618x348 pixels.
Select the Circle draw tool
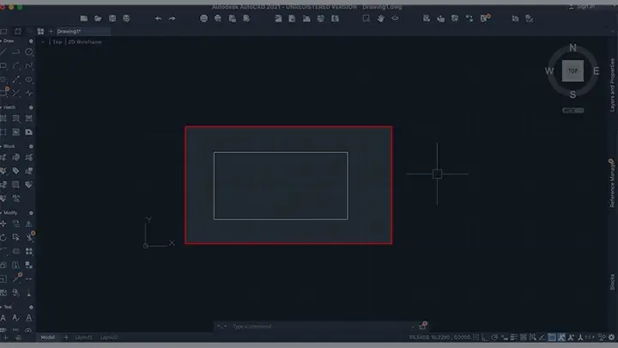29,52
